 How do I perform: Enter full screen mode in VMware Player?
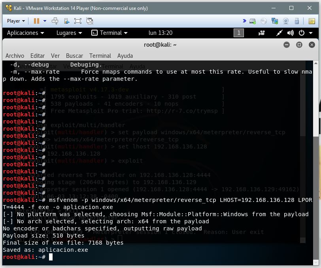click(78, 21)
